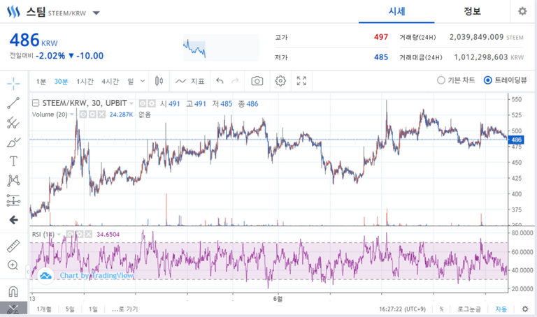Take a chart snapshot with camera icon
The height and width of the screenshot is (317, 537).
[x=257, y=81]
